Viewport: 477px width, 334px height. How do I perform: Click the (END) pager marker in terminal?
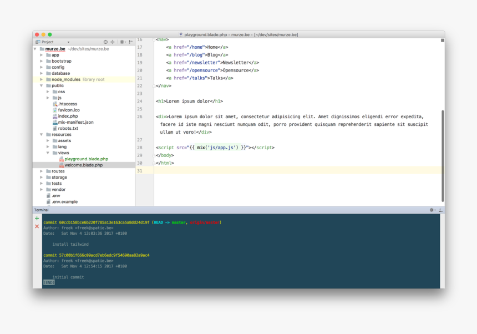tap(49, 282)
